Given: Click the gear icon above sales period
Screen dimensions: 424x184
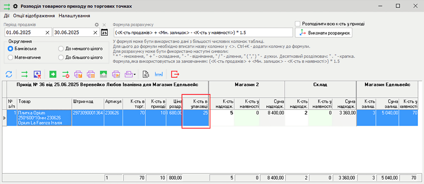Looking at the screenshot, I should click(x=97, y=25).
